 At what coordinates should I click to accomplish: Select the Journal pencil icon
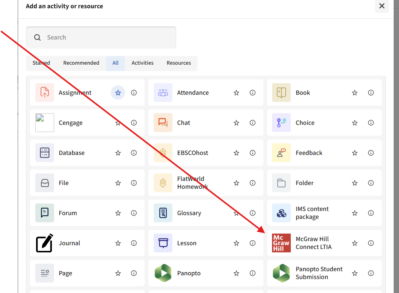point(45,243)
